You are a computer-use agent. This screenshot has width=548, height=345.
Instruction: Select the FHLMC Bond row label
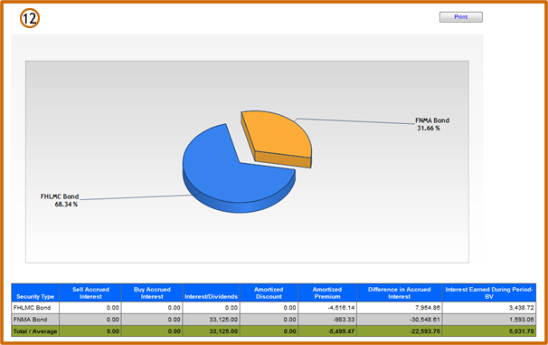click(x=33, y=308)
